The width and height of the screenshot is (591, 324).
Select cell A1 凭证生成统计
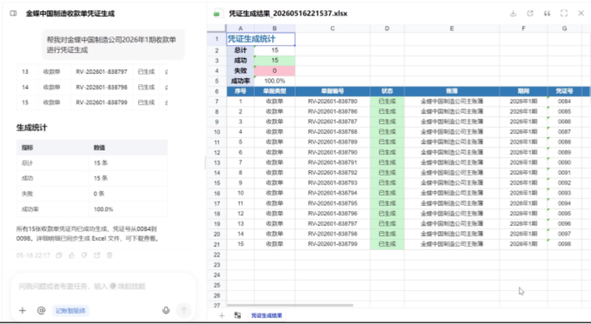tap(261, 39)
